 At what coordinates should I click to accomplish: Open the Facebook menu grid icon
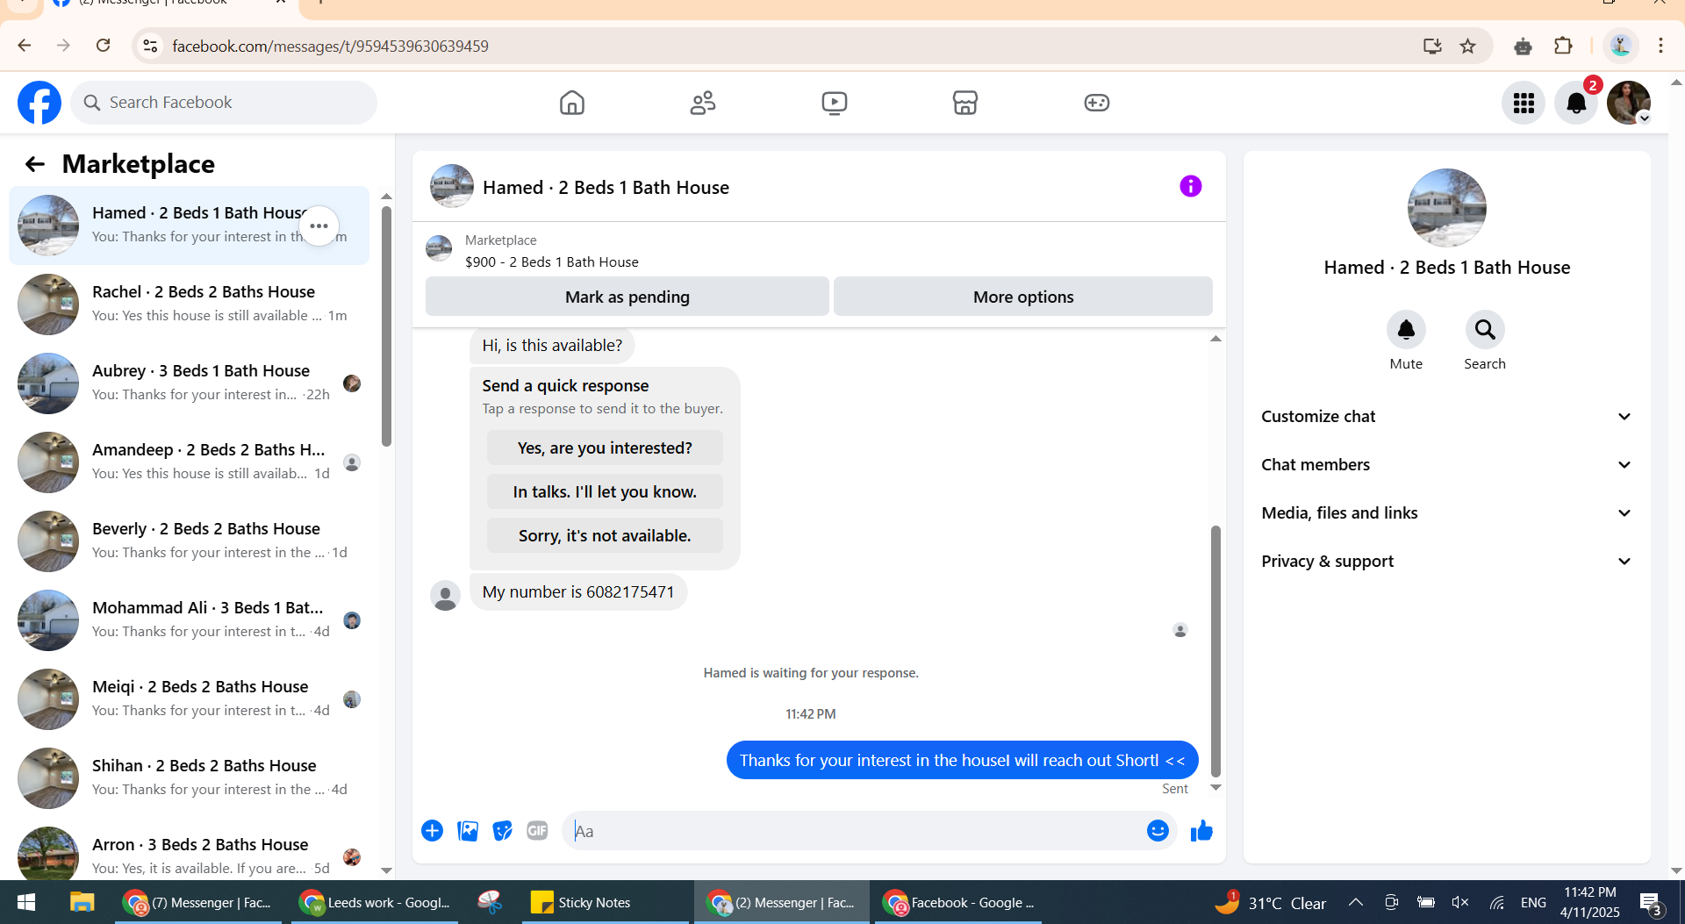click(x=1524, y=103)
